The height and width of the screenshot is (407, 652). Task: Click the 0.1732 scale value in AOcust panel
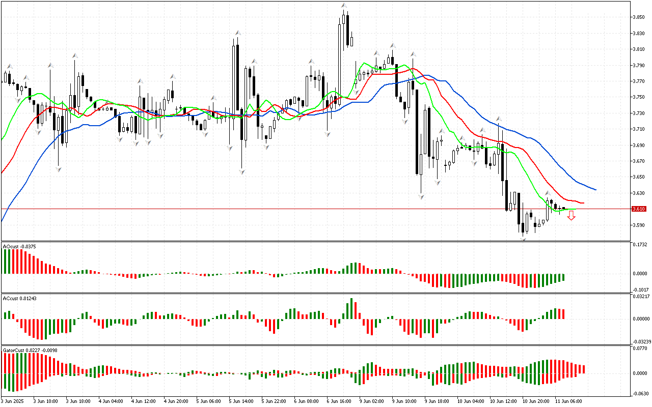point(640,245)
